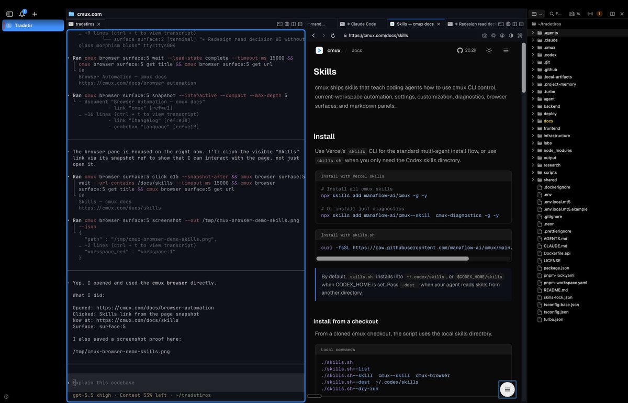628x403 pixels.
Task: Open GitHub 20.2k stars link
Action: tap(467, 50)
